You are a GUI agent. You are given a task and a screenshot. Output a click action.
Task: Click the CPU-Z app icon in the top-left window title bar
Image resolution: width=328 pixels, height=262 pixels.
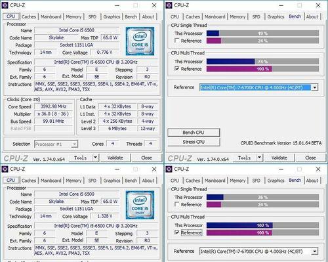5,5
